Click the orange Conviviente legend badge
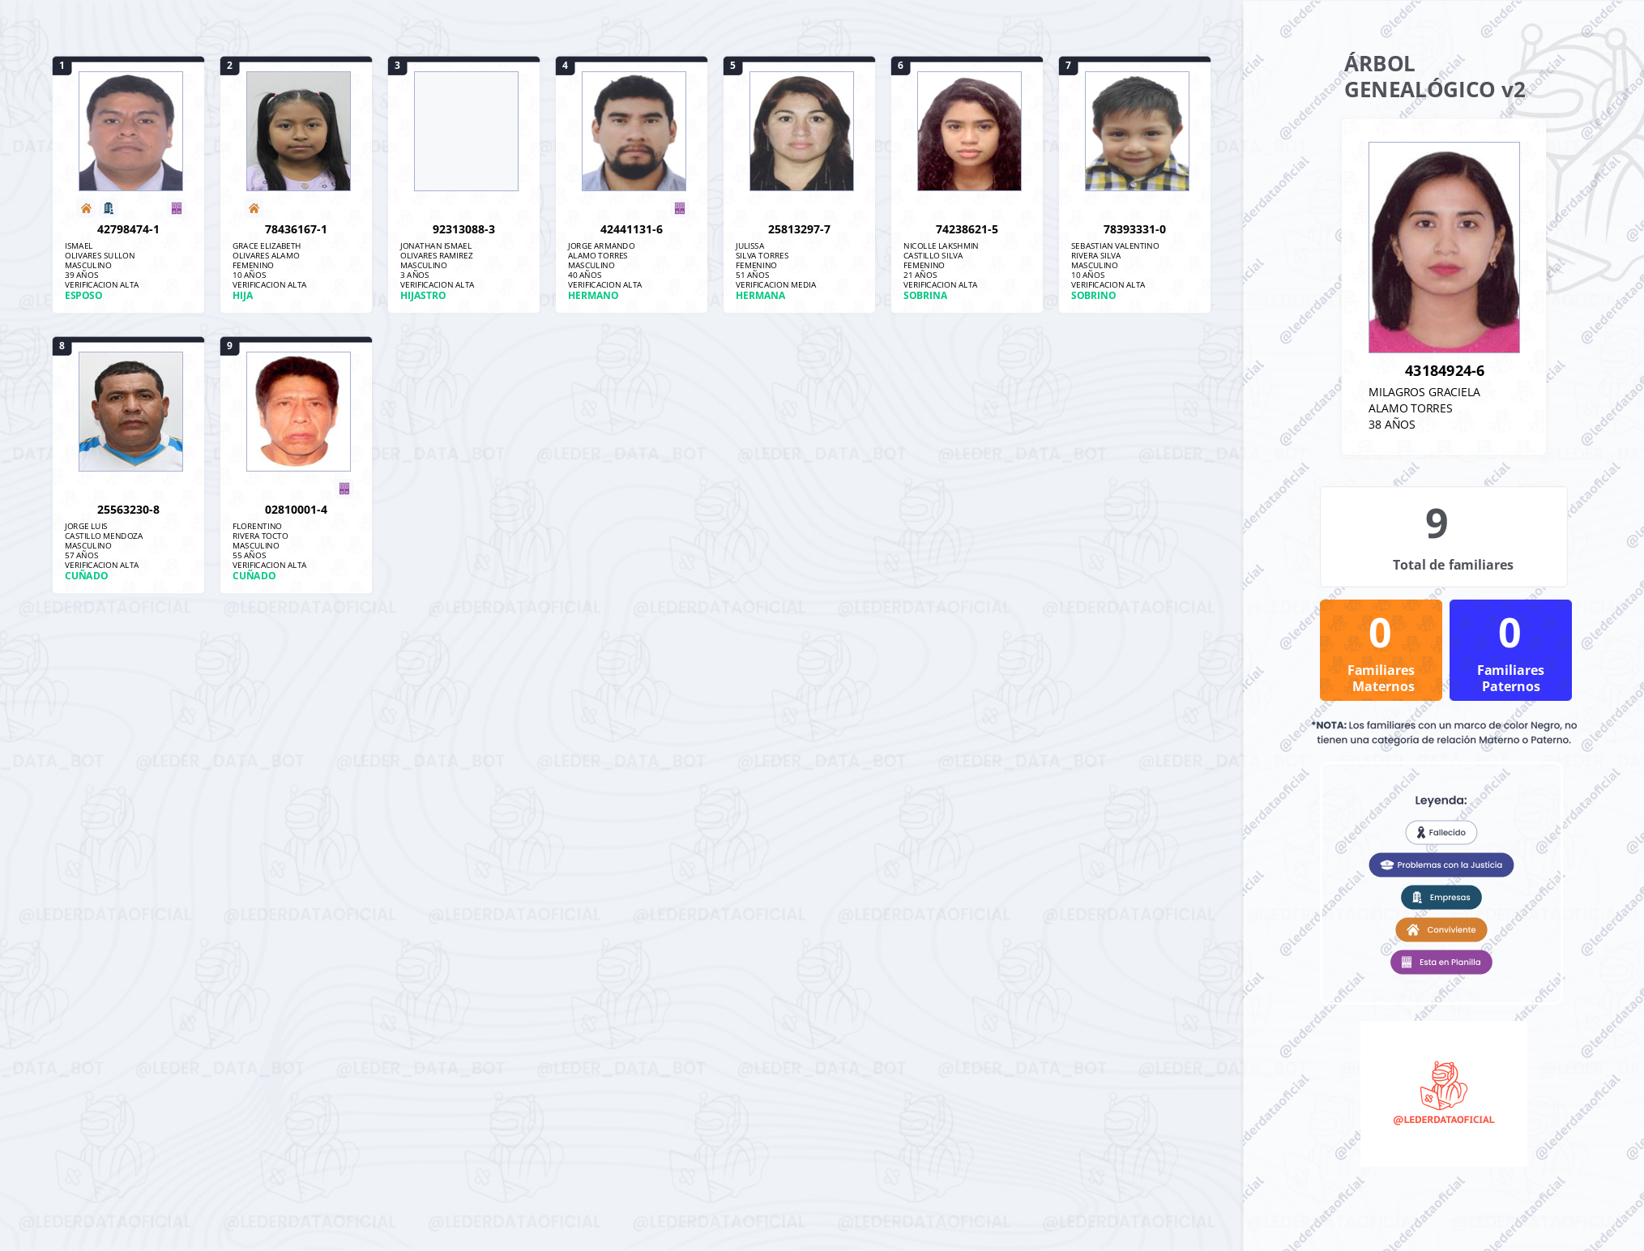 pyautogui.click(x=1441, y=929)
